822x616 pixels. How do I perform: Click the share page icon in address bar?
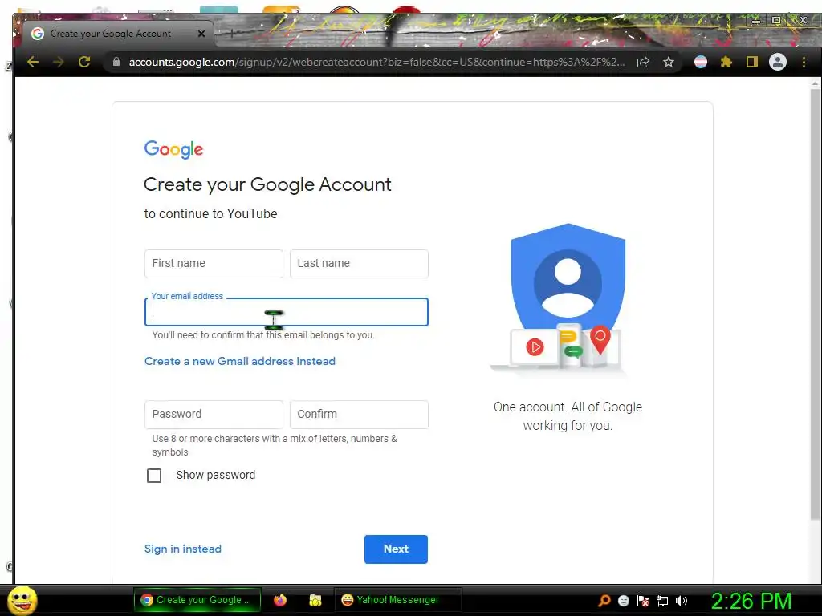pos(643,62)
